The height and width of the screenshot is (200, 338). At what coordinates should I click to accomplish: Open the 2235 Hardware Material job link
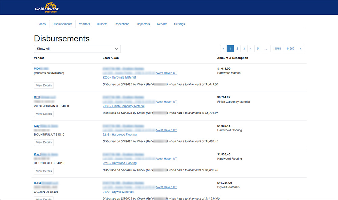tap(119, 77)
